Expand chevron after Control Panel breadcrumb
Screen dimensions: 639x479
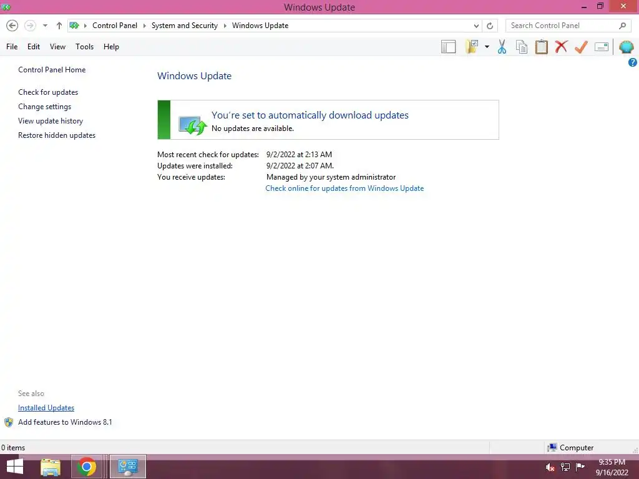pyautogui.click(x=144, y=26)
